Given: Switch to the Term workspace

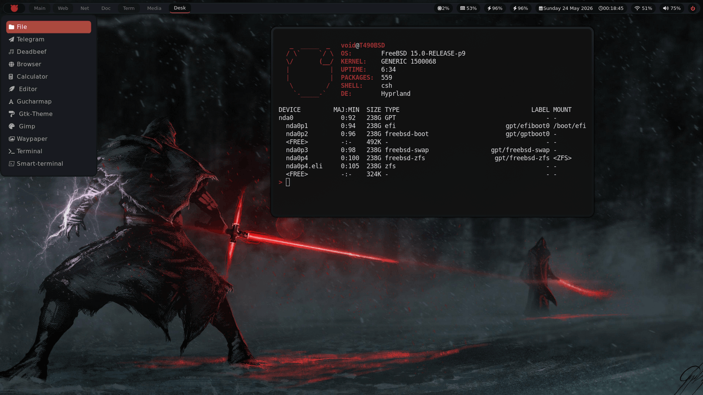Looking at the screenshot, I should point(128,8).
